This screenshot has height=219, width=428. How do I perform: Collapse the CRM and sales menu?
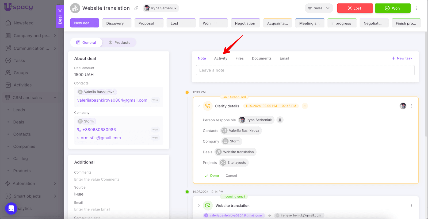click(x=55, y=98)
